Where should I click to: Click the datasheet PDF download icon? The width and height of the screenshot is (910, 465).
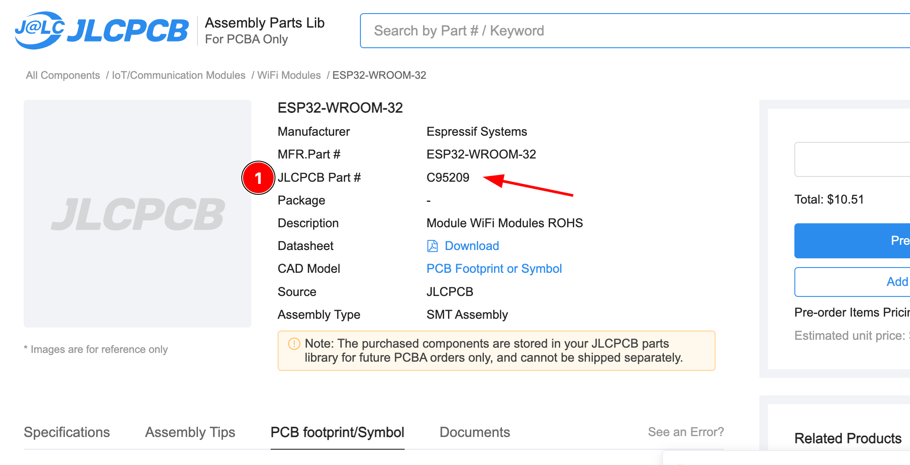click(x=432, y=246)
